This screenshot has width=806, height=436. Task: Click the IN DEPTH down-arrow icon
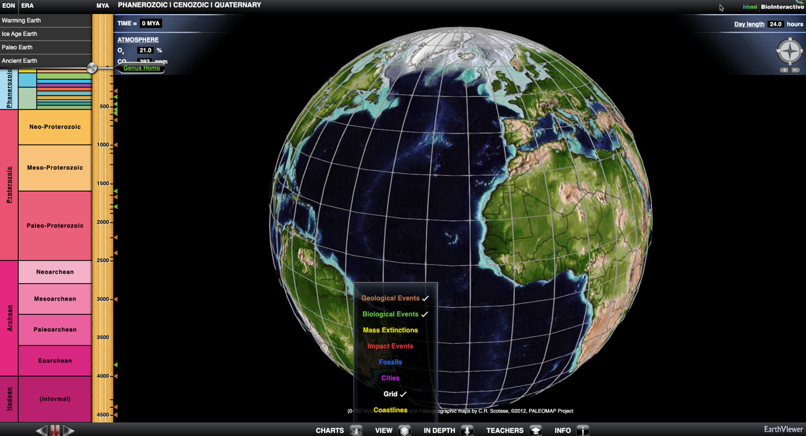click(467, 430)
